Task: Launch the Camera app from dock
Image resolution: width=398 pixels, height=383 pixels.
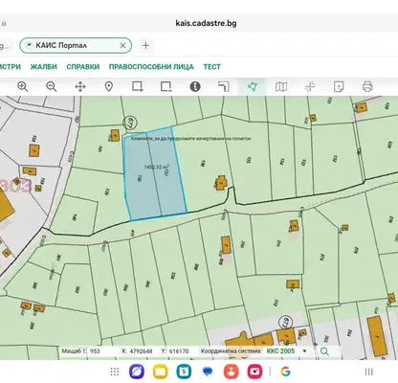Action: [254, 372]
